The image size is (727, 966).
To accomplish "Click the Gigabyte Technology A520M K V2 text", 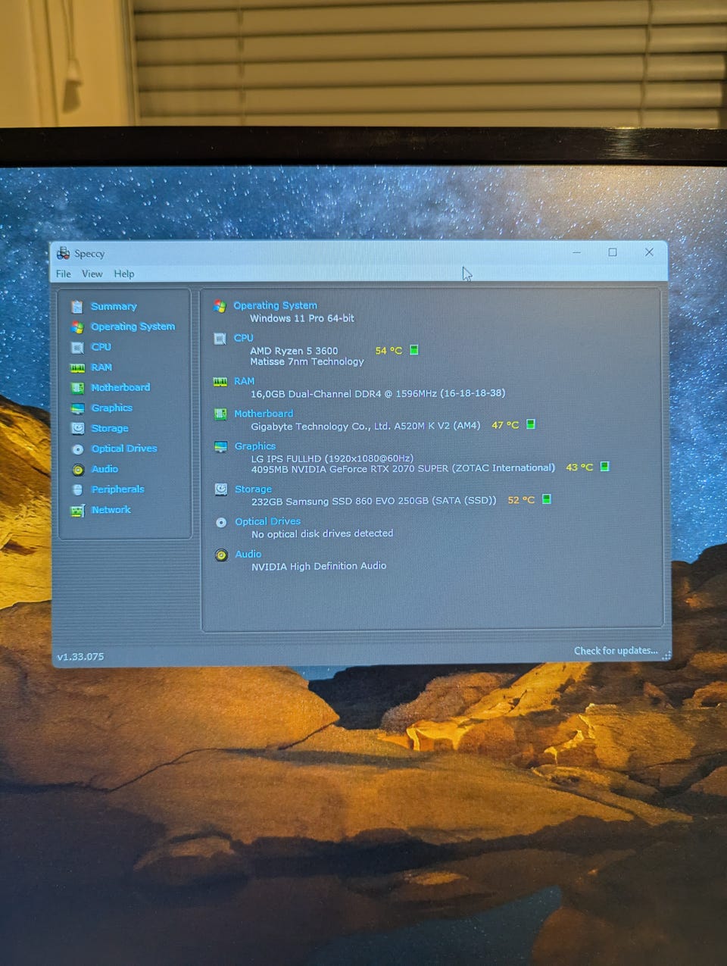I will coord(365,426).
